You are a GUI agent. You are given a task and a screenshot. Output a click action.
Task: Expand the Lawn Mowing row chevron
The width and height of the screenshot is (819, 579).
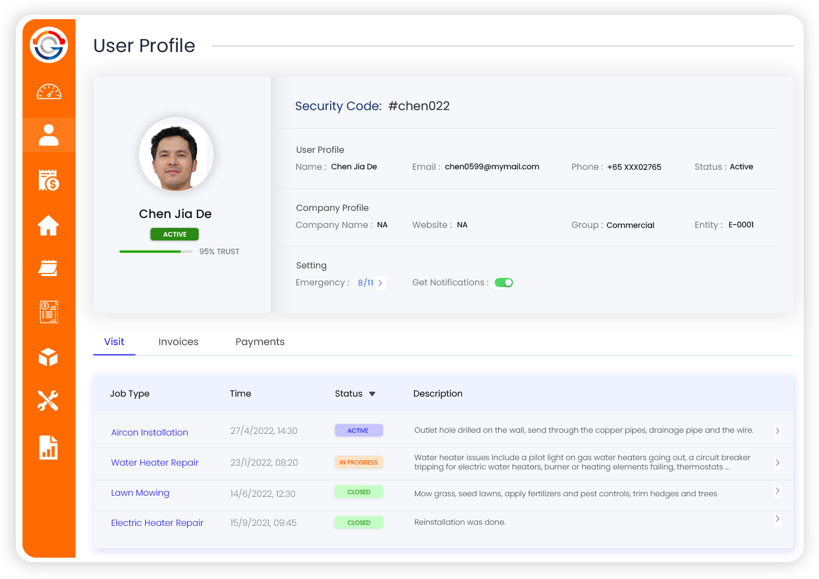(777, 491)
